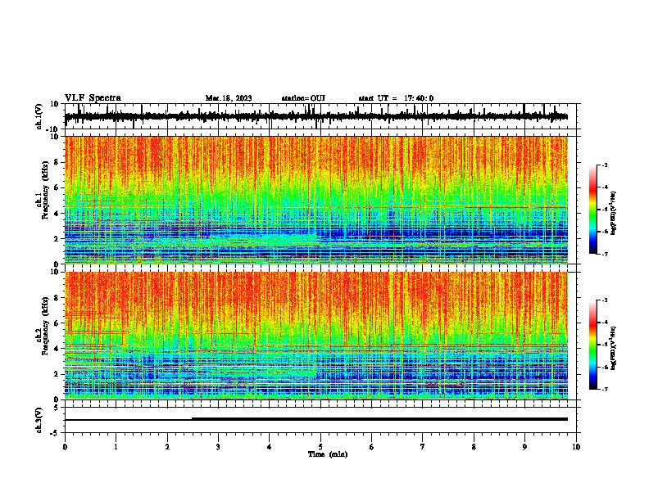Click the ch.2 frequency tick label "6"

[x=57, y=323]
